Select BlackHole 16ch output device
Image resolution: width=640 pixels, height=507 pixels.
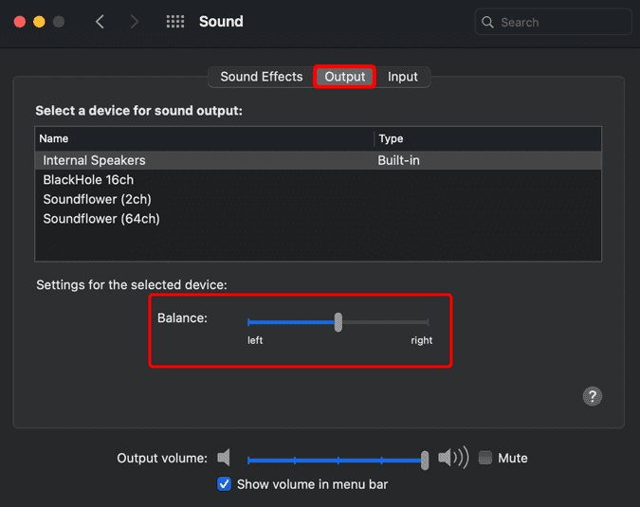click(x=88, y=179)
